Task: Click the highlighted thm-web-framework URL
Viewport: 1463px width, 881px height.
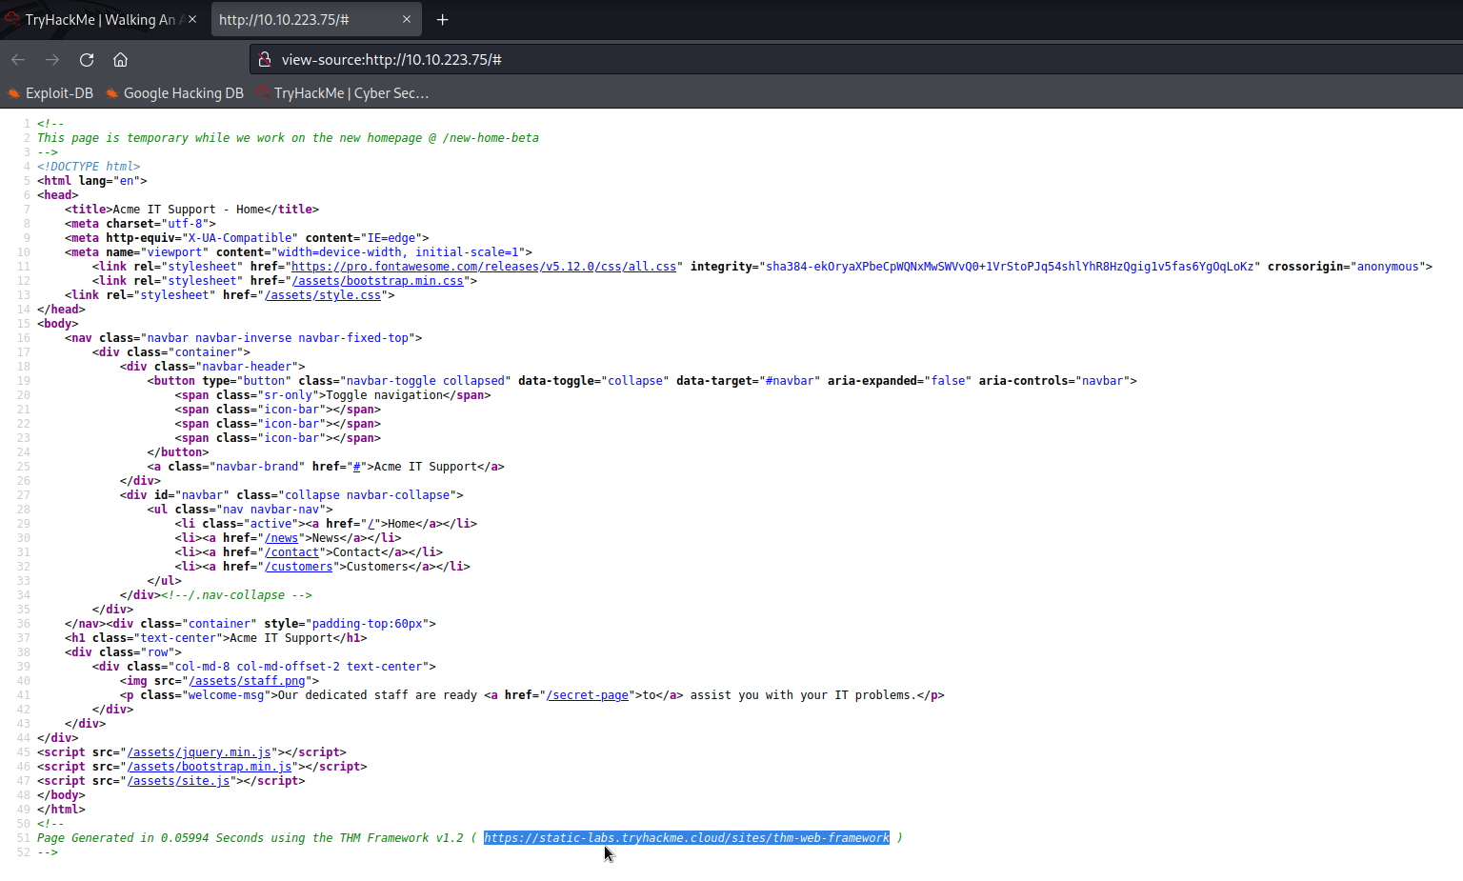Action: point(687,838)
